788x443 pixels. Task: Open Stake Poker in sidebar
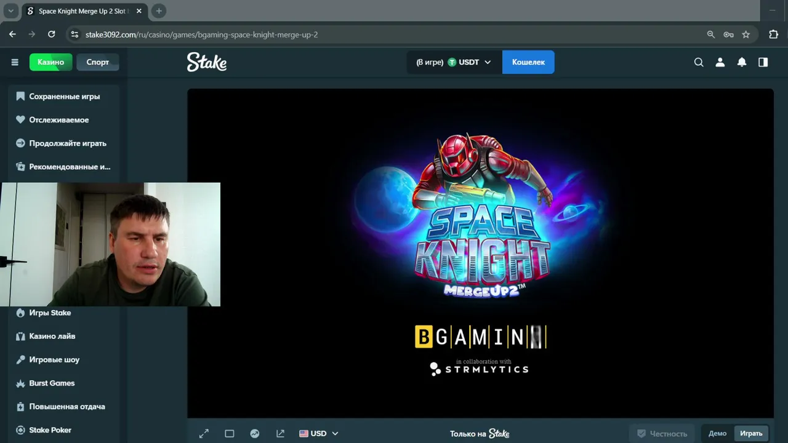pyautogui.click(x=64, y=430)
